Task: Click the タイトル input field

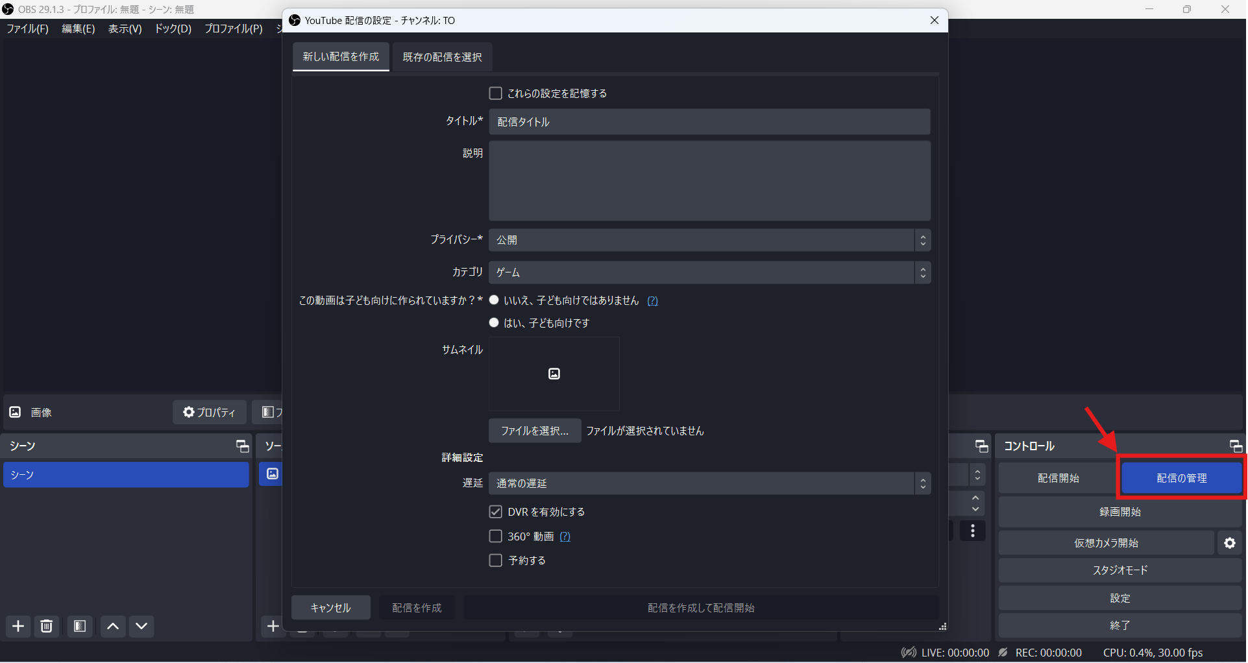Action: pyautogui.click(x=709, y=122)
